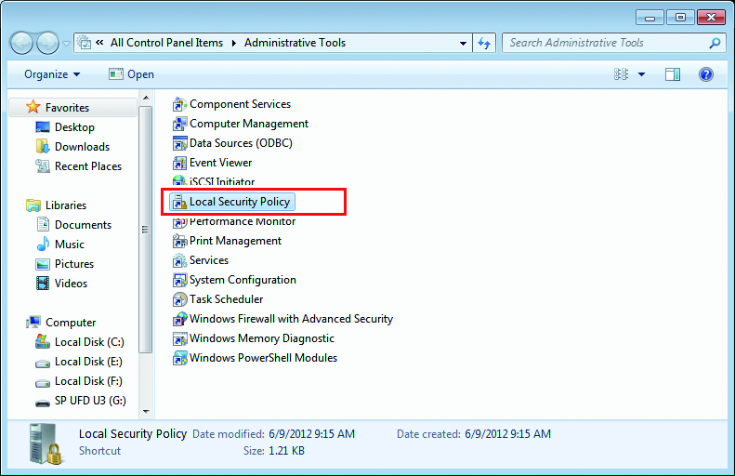Click the Open toolbar button
735x476 pixels.
coord(131,74)
